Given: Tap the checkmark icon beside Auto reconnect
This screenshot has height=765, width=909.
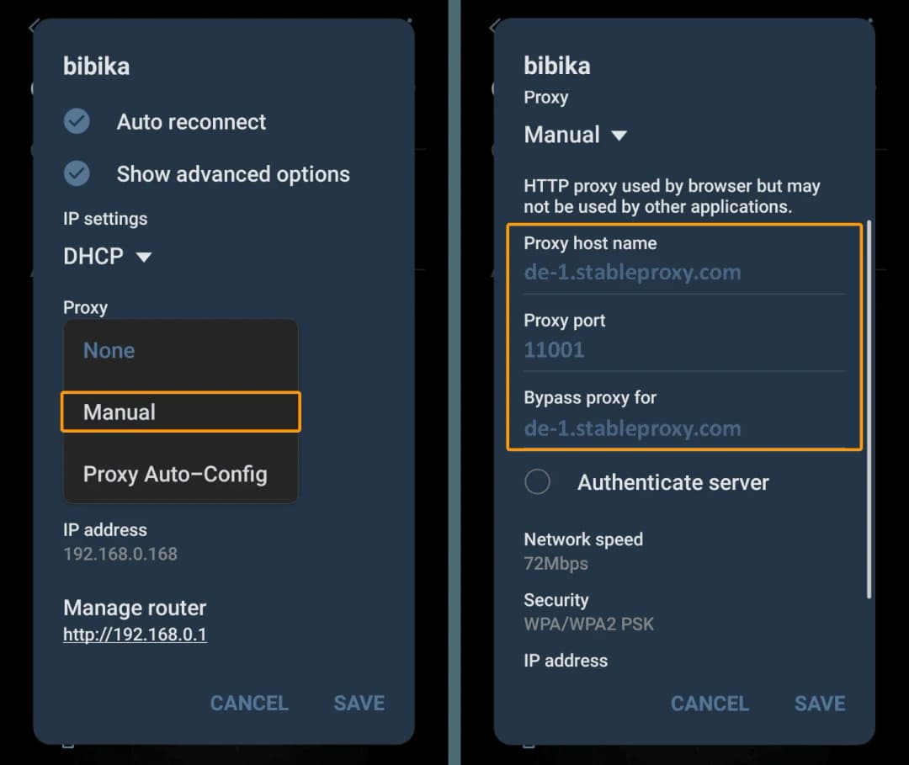Looking at the screenshot, I should click(x=77, y=121).
